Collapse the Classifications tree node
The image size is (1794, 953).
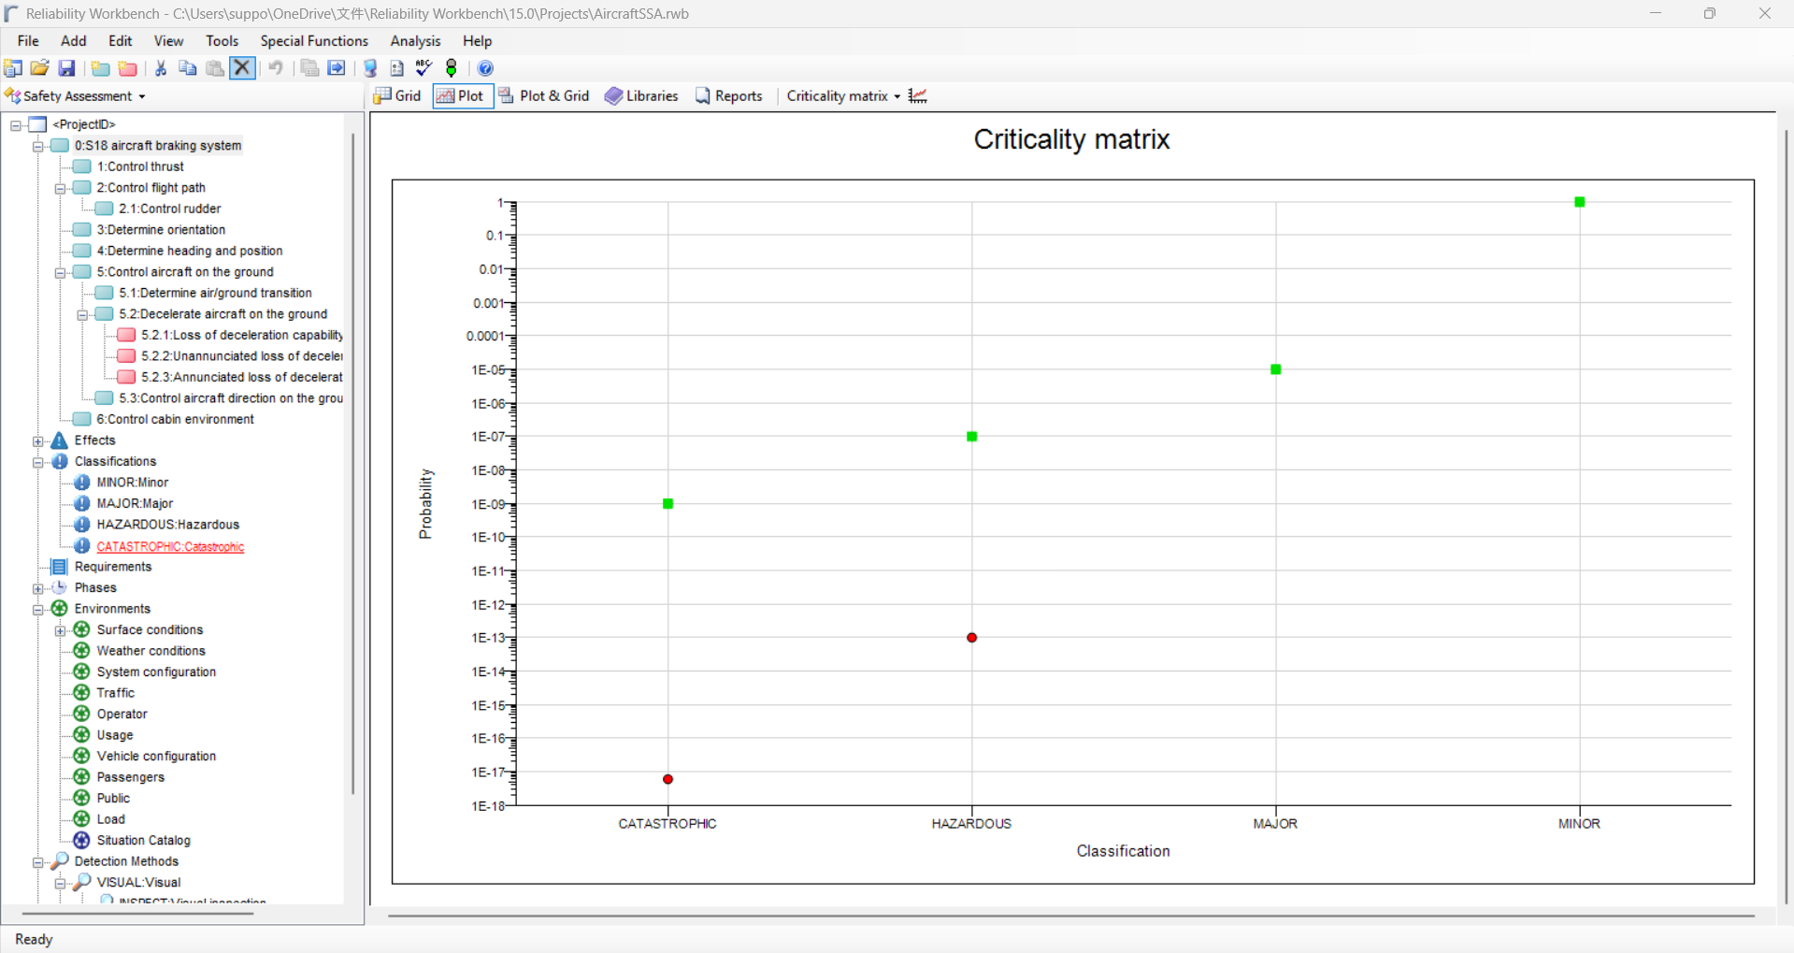coord(38,462)
